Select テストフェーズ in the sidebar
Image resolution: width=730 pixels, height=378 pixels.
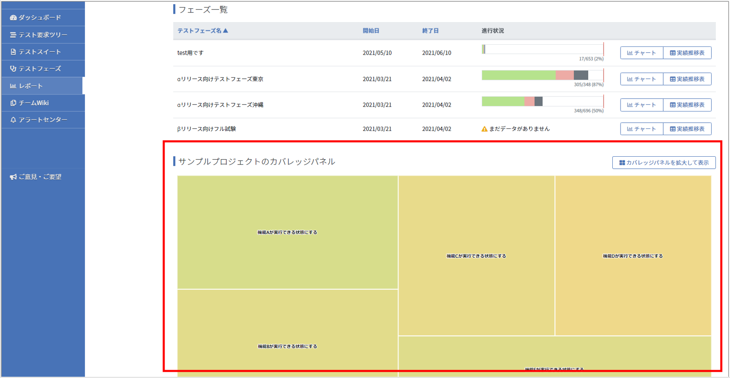pyautogui.click(x=43, y=69)
